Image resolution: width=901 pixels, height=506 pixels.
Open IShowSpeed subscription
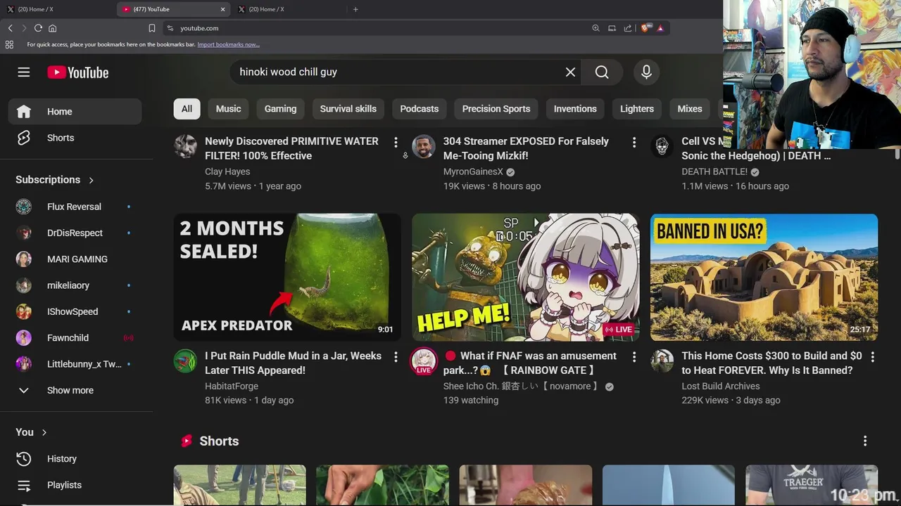pyautogui.click(x=75, y=312)
